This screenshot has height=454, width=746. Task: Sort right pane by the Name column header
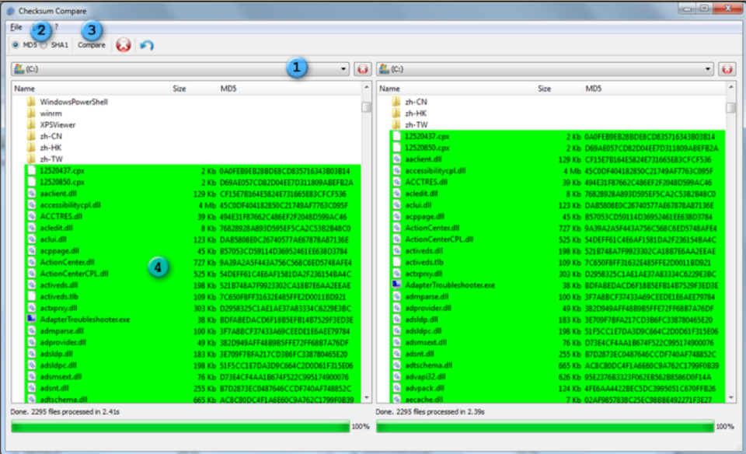(x=456, y=89)
